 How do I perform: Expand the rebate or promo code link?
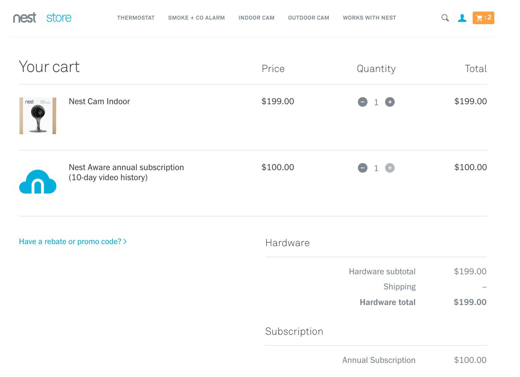coord(73,241)
